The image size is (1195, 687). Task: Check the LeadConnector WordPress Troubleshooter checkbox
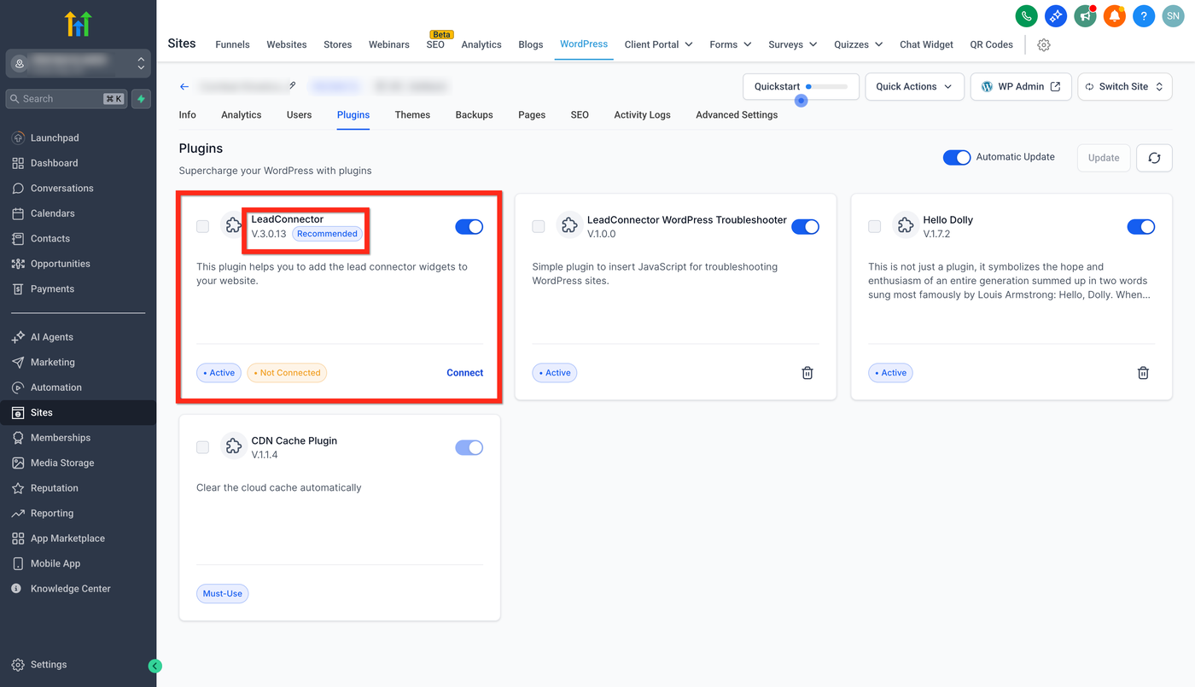tap(539, 226)
